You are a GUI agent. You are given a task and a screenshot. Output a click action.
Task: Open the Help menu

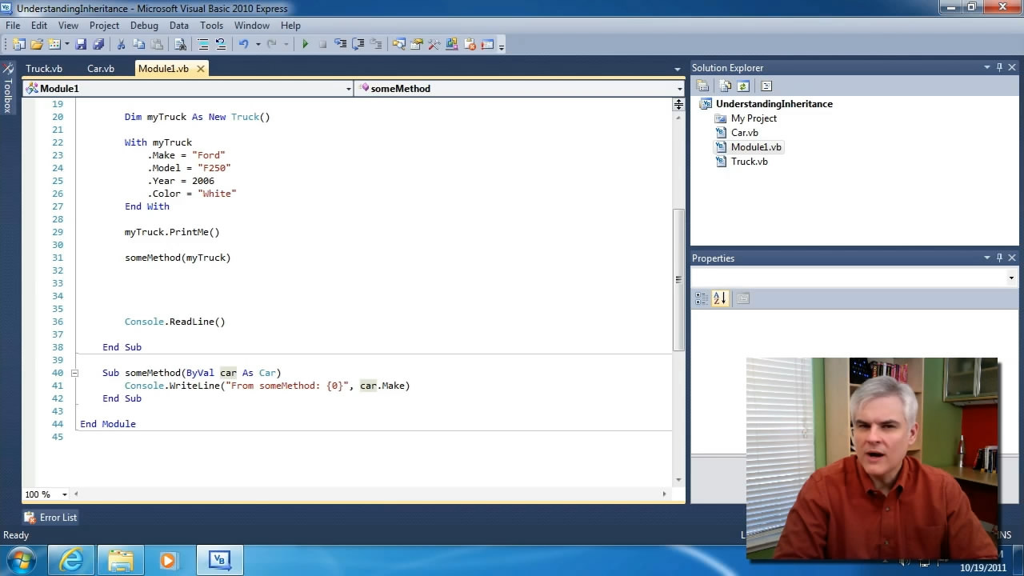tap(290, 26)
